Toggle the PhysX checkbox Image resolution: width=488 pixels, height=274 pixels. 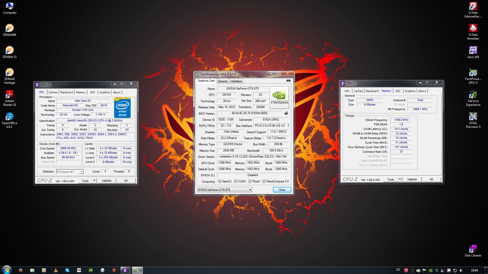point(250,181)
